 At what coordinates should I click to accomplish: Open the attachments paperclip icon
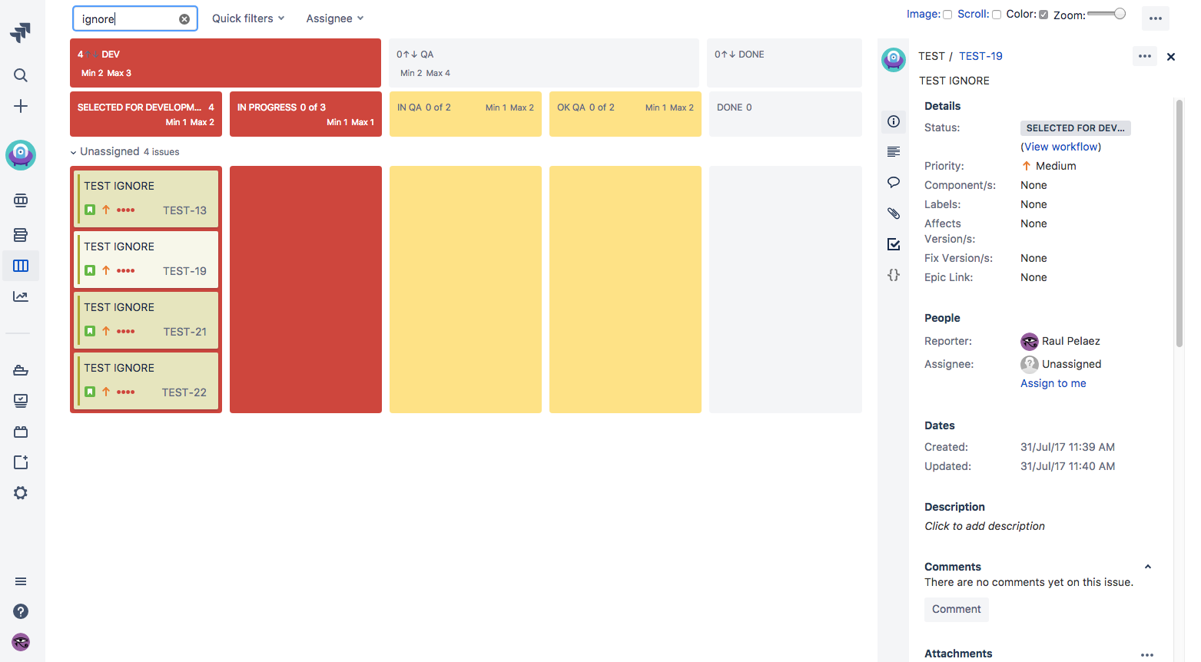894,213
